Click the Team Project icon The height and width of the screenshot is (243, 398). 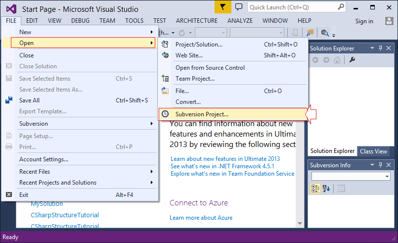165,79
